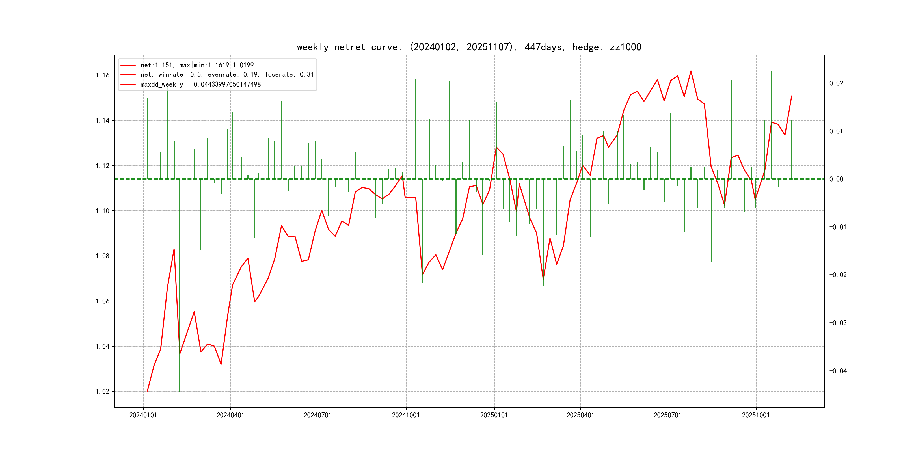Image resolution: width=916 pixels, height=458 pixels.
Task: Click the 20251001 x-axis date label
Action: pos(756,415)
